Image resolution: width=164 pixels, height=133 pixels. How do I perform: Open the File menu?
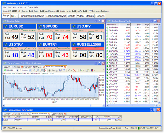point(5,7)
